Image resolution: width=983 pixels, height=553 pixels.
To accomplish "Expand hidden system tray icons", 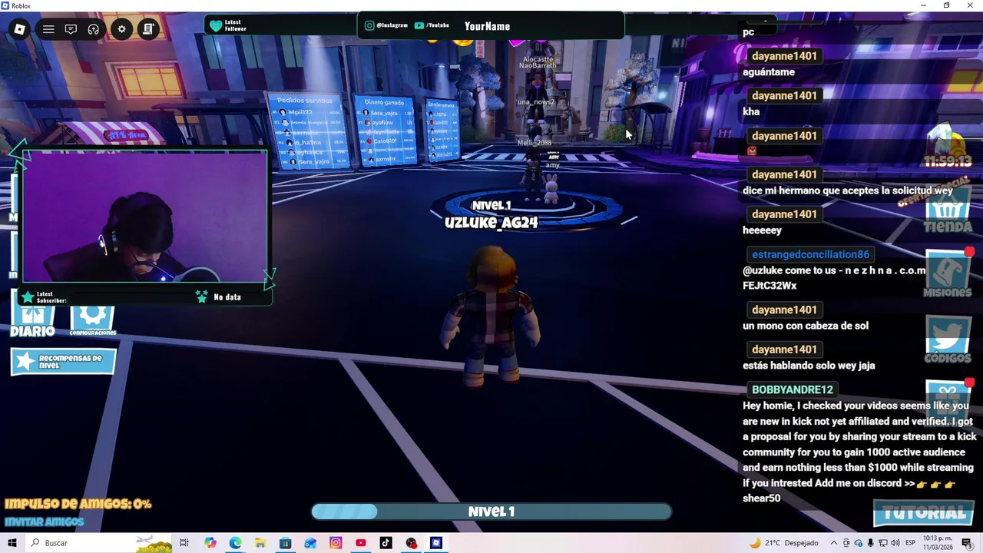I will pyautogui.click(x=834, y=543).
